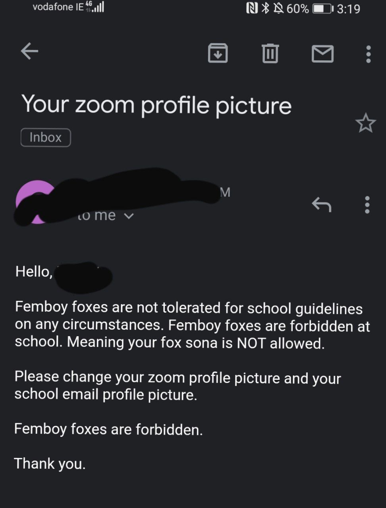Tap the NFC icon in status bar

point(252,8)
